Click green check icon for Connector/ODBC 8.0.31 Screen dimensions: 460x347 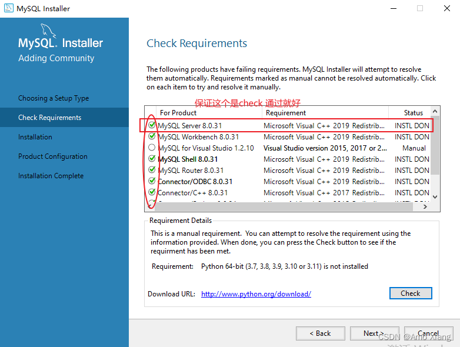coord(152,181)
